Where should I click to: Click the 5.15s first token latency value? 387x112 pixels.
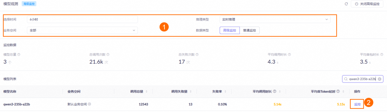point(341,104)
